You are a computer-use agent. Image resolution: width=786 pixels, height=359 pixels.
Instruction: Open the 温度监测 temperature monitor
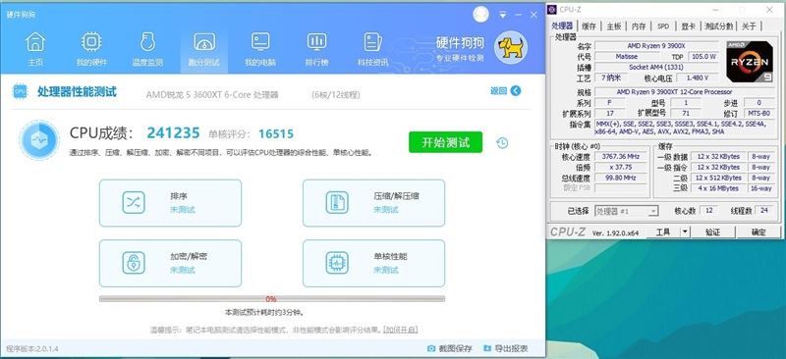tap(147, 49)
